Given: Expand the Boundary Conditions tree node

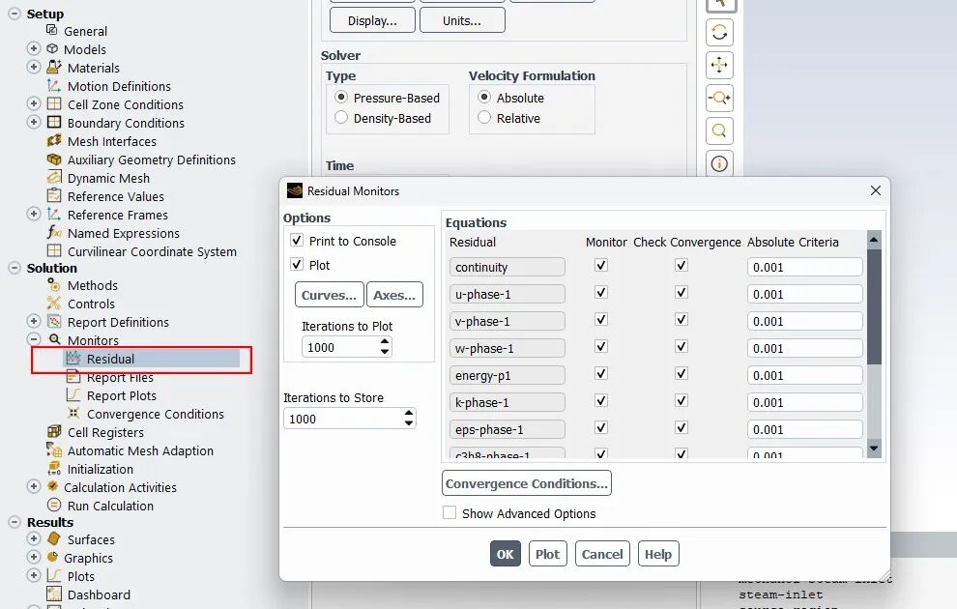Looking at the screenshot, I should pos(34,122).
